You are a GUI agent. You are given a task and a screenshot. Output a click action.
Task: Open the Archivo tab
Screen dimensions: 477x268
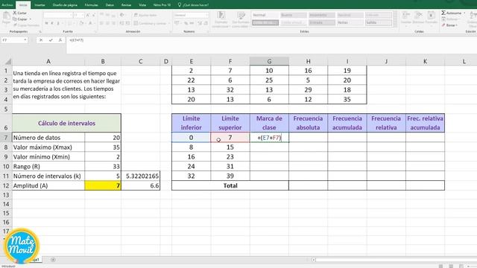[x=7, y=5]
